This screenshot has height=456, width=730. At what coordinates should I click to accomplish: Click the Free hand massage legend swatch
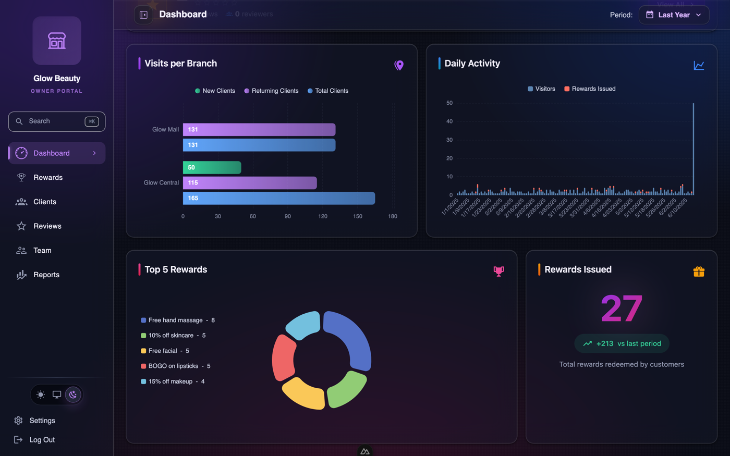pyautogui.click(x=143, y=321)
